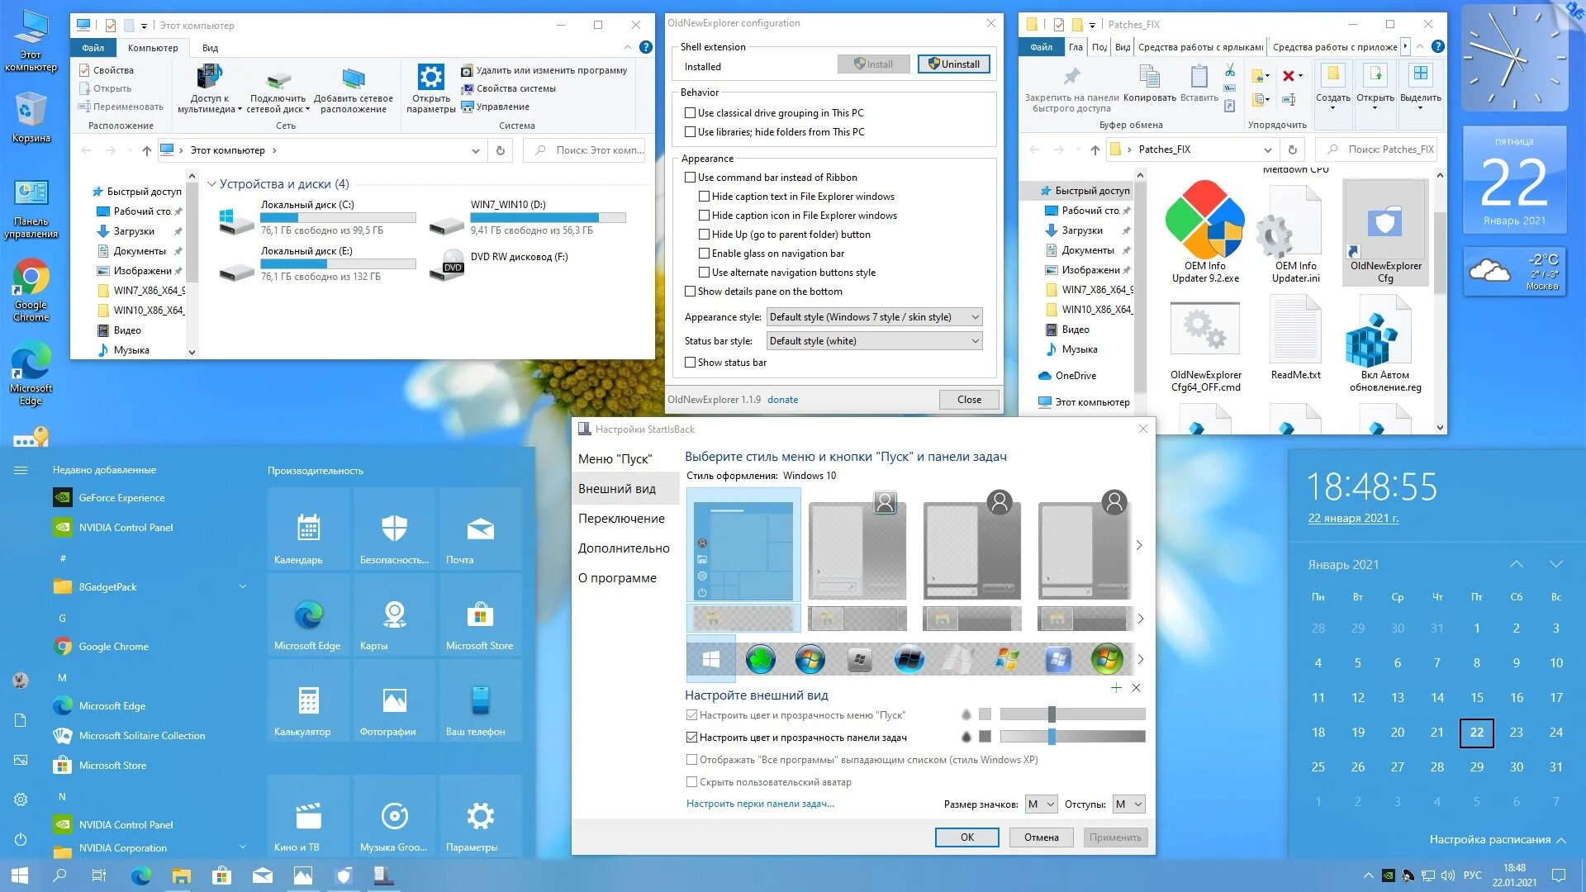Launch the Calculator tile
The height and width of the screenshot is (892, 1586).
(309, 701)
